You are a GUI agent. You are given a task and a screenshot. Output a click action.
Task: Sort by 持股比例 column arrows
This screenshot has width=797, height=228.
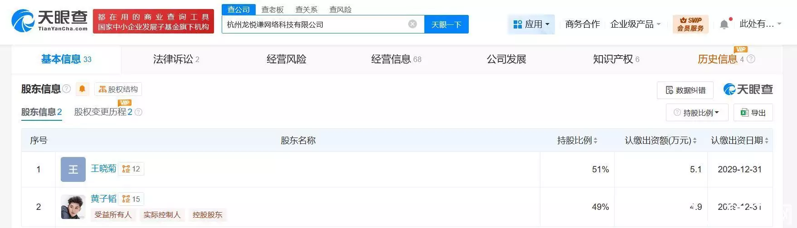pyautogui.click(x=595, y=141)
